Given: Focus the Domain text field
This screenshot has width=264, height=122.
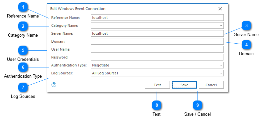Looking at the screenshot, I should click(157, 41).
